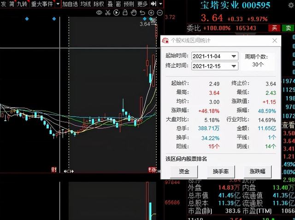The height and width of the screenshot is (220, 295).
Task: Open the 更多 menu
Action: pos(142,4)
